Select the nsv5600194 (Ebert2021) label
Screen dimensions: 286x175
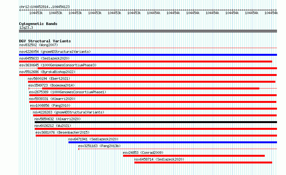49,79
